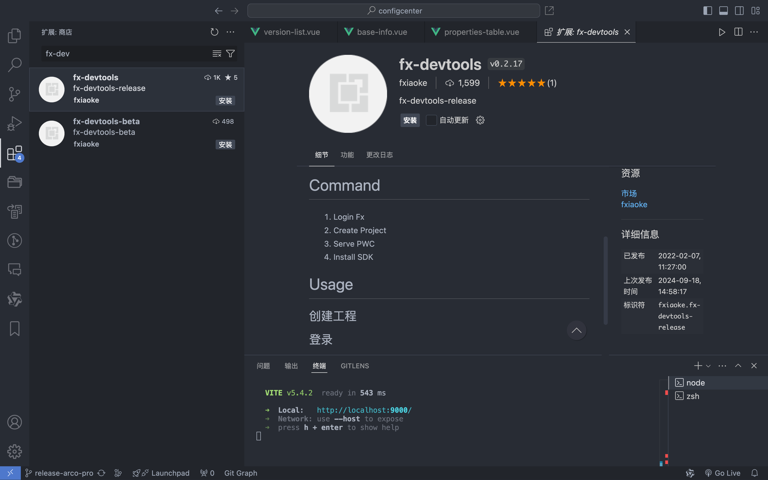
Task: Switch to the 输出 panel tab
Action: click(291, 366)
